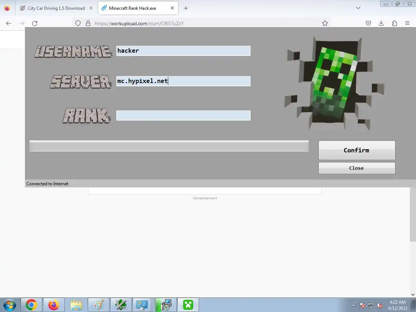Launch Google Chrome from taskbar
This screenshot has height=312, width=416.
click(31, 305)
